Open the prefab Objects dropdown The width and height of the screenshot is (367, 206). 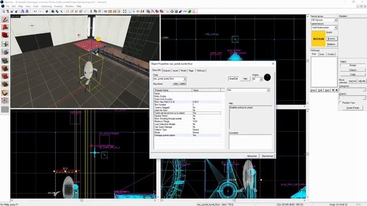(364, 98)
